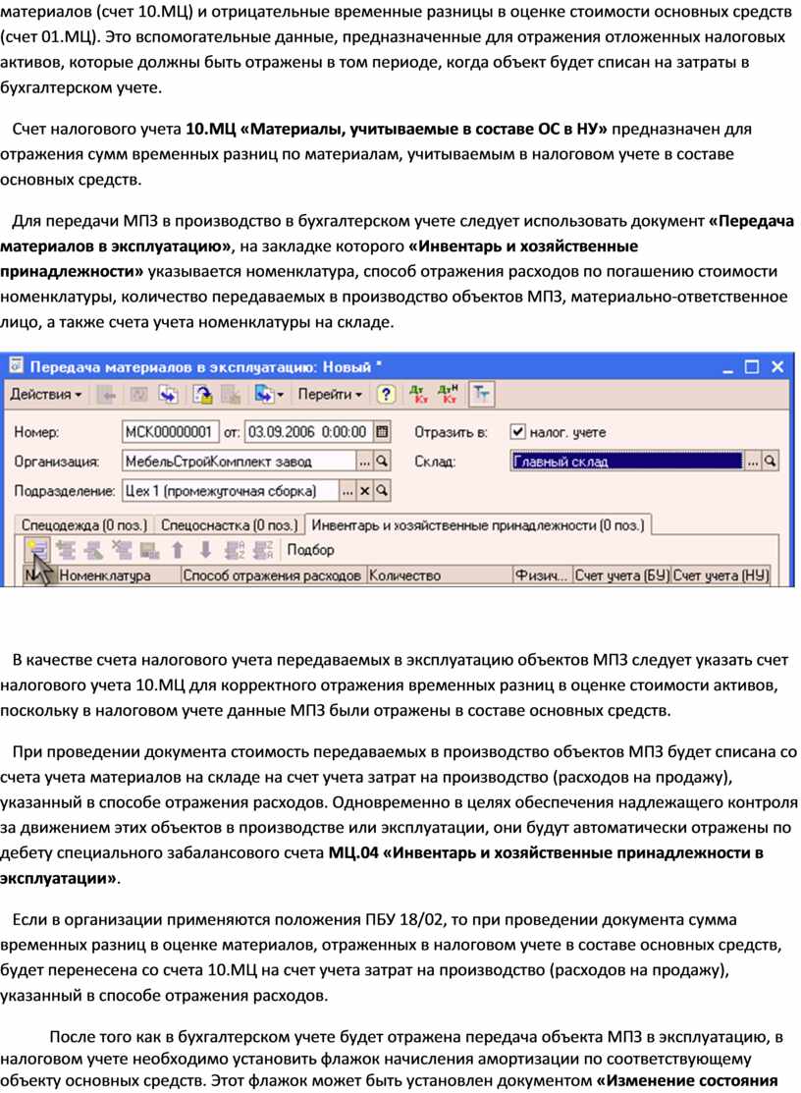Switch to the Спецоснастка (0 поз.) tab
Viewport: 801px width, 1093px height.
(229, 524)
